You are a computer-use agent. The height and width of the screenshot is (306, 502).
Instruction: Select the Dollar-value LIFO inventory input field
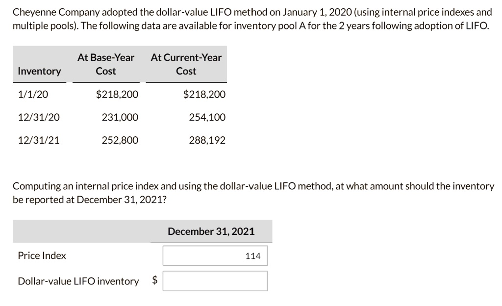(216, 280)
